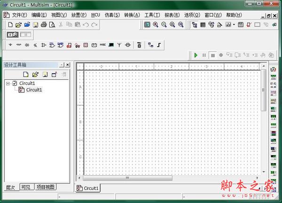Open the 仿真(S) menu

point(112,15)
